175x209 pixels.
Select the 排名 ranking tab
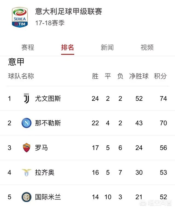pos(68,48)
